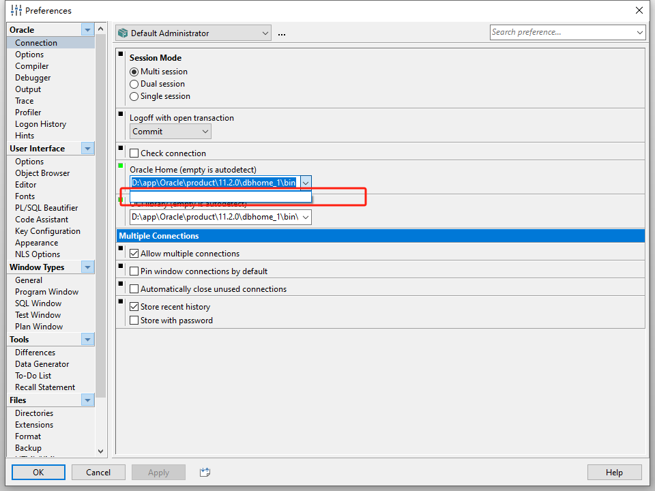This screenshot has width=655, height=491.
Task: Enable Automatically close unused connections
Action: 134,289
